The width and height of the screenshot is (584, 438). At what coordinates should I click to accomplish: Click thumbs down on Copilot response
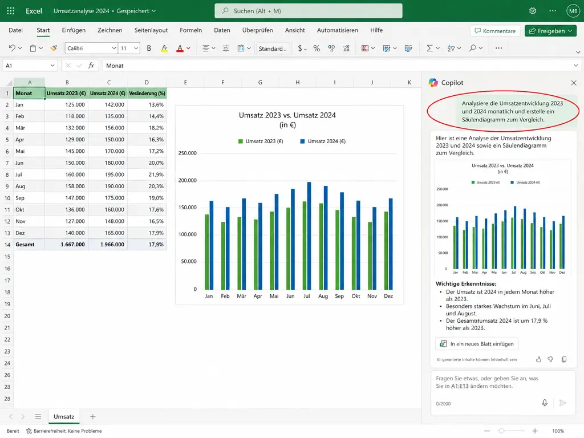pos(550,359)
